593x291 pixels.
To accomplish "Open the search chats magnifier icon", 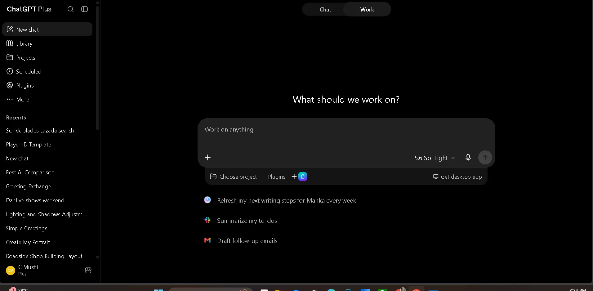I will [x=70, y=9].
